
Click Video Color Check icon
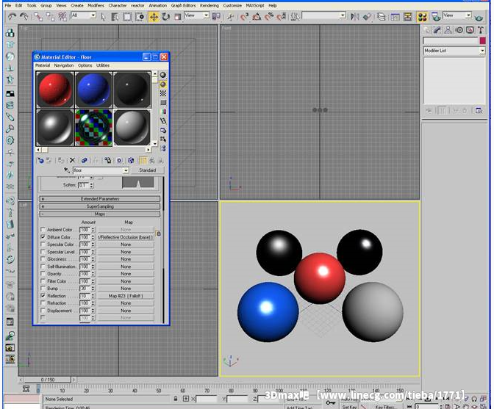pos(163,112)
